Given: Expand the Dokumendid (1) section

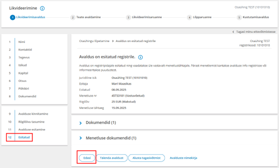Looking at the screenshot, I should pos(101,123).
